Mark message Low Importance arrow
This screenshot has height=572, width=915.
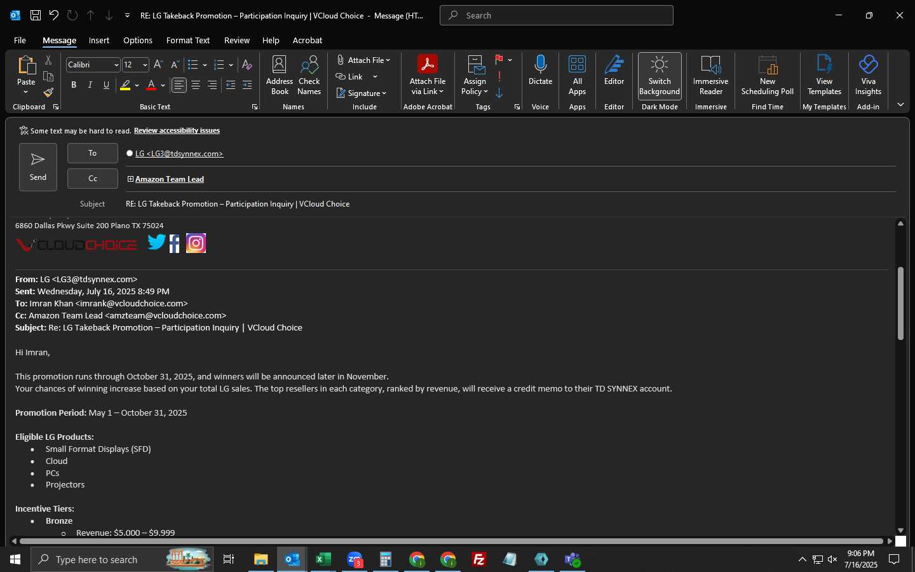tap(499, 93)
